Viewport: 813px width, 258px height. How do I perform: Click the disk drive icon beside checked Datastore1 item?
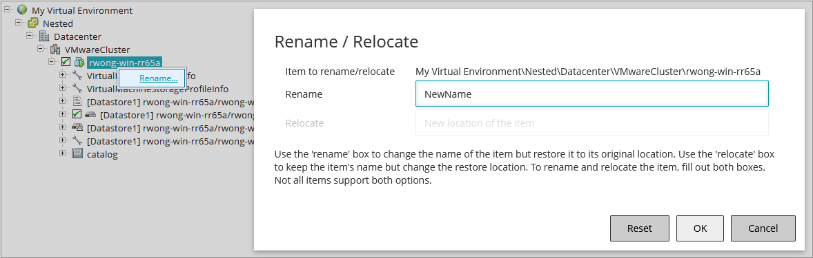coord(90,115)
